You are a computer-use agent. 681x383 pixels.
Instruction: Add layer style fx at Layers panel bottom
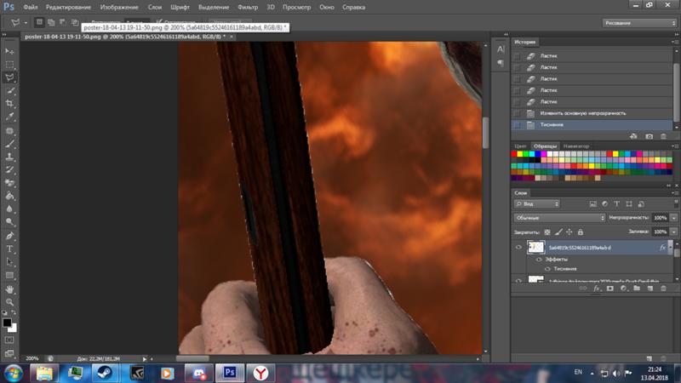(597, 289)
